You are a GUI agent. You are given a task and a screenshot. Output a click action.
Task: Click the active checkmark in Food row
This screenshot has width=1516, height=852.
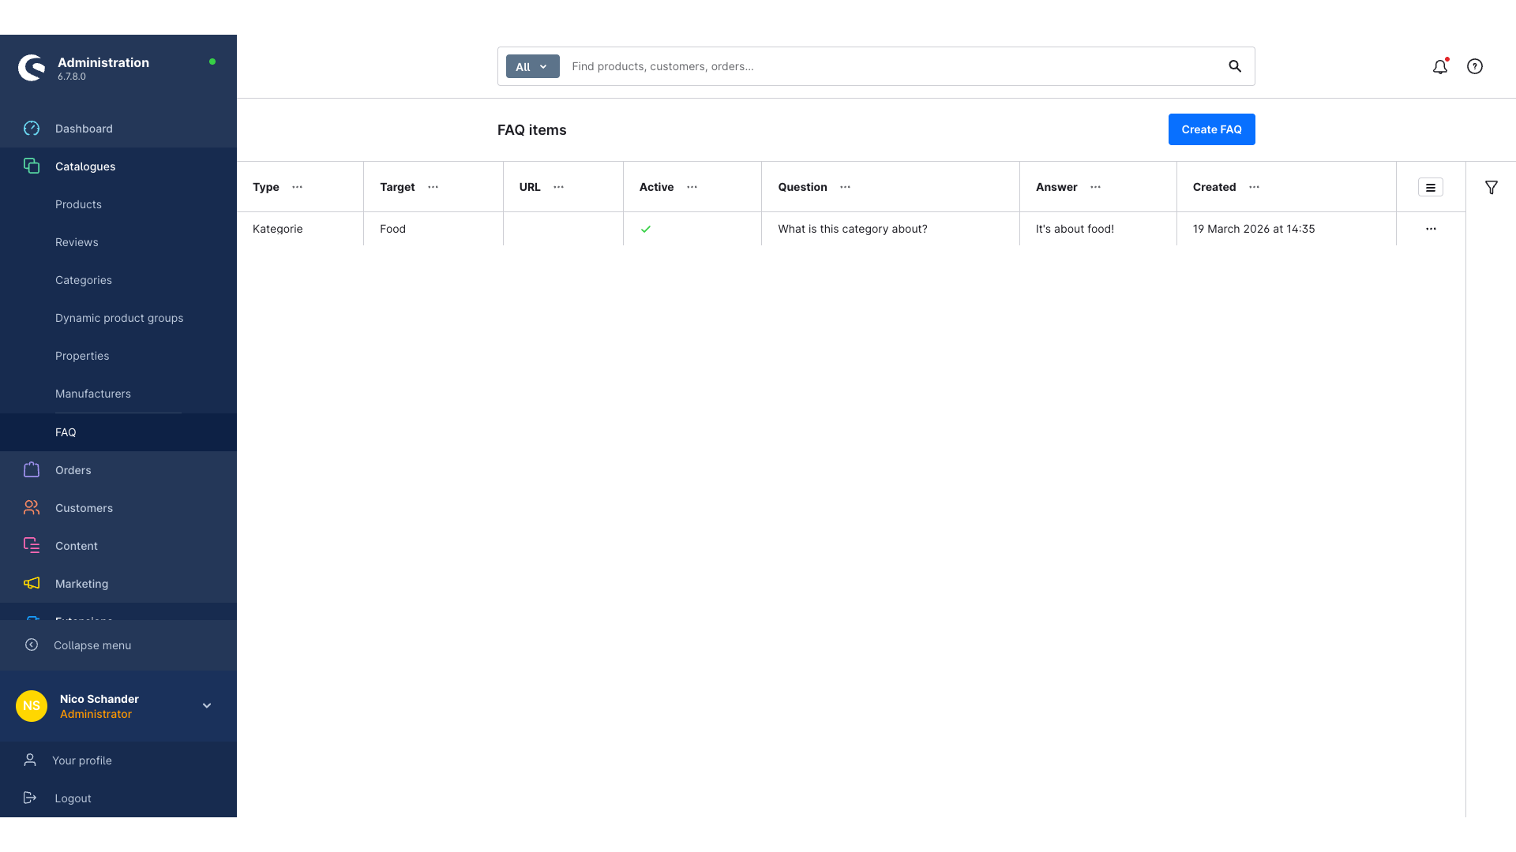coord(645,229)
